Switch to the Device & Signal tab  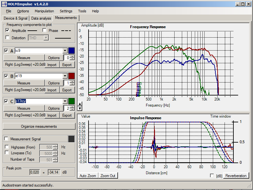[15, 18]
